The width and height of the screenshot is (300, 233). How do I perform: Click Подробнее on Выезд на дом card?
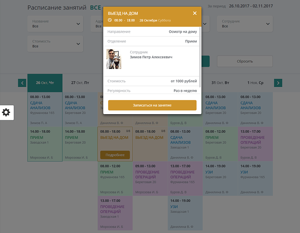coord(115,155)
